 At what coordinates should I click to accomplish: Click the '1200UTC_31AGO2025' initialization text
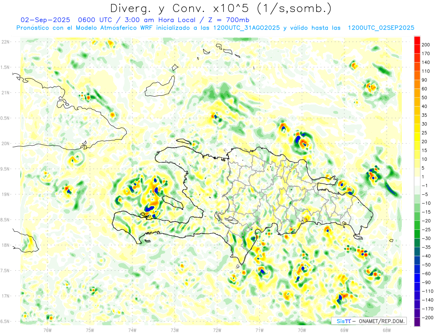click(x=246, y=28)
